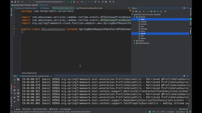This screenshot has width=202, height=113.
Task: Click the search everywhere magnifier icon
Action: tap(114, 2)
